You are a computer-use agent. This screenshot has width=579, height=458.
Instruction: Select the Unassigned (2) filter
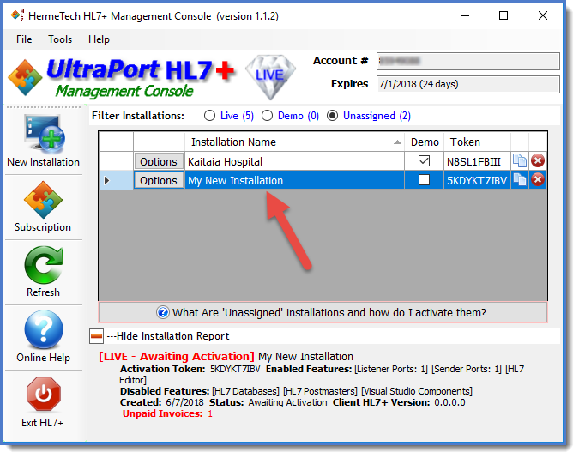tap(369, 116)
